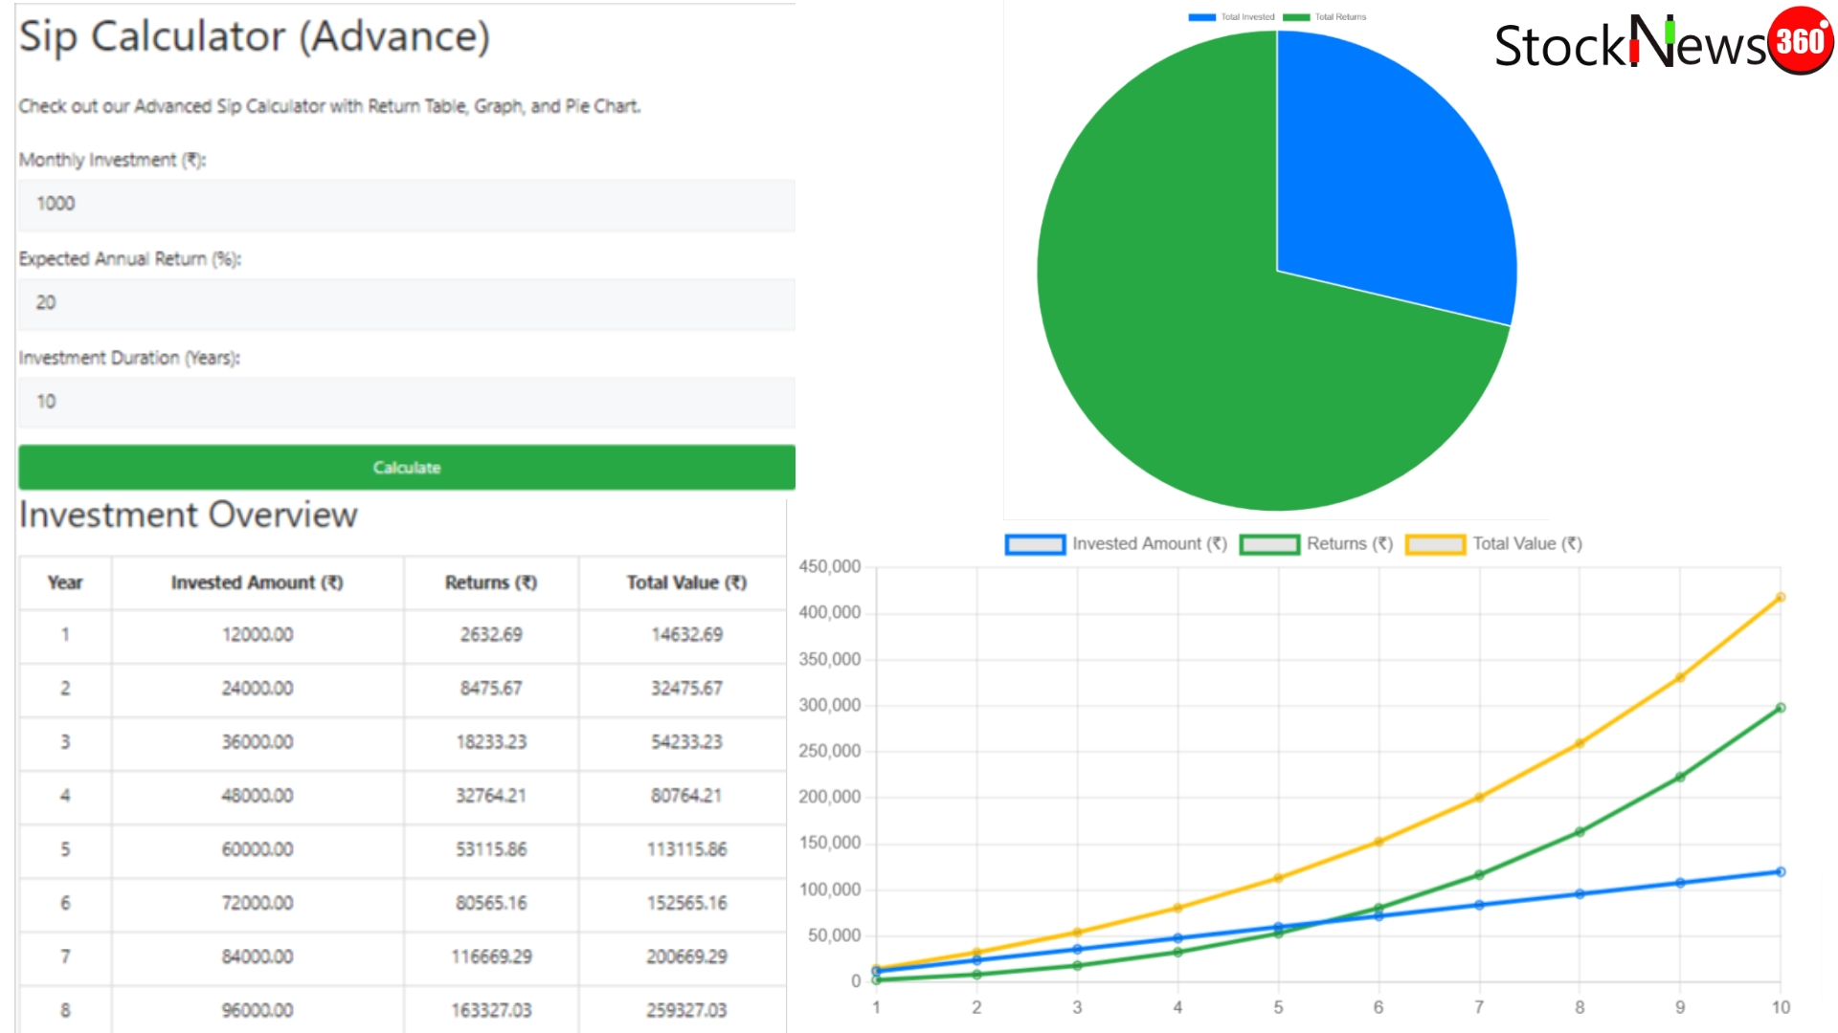Click the Returns (₹) column header
This screenshot has width=1838, height=1033.
491,582
